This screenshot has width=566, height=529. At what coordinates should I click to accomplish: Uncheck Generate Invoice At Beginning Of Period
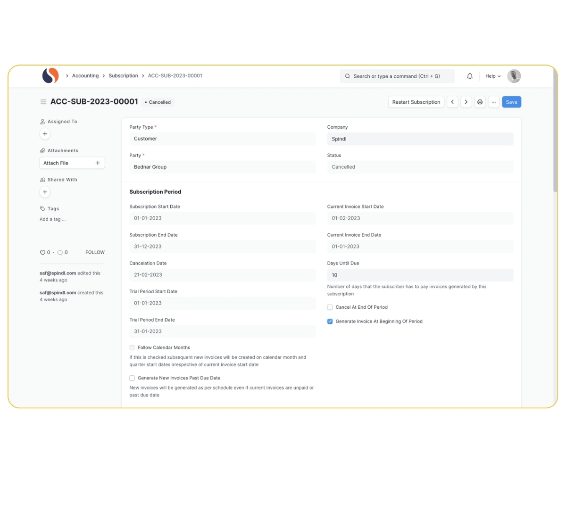[x=330, y=322]
